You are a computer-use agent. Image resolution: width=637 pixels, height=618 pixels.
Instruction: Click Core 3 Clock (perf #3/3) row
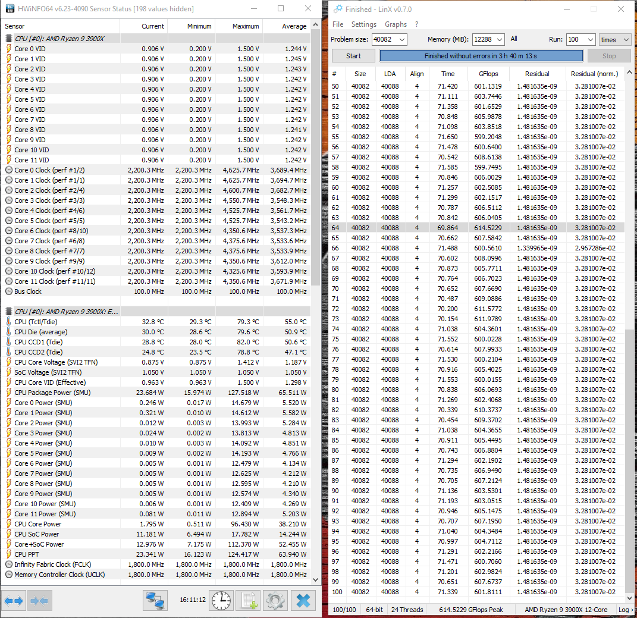[156, 200]
